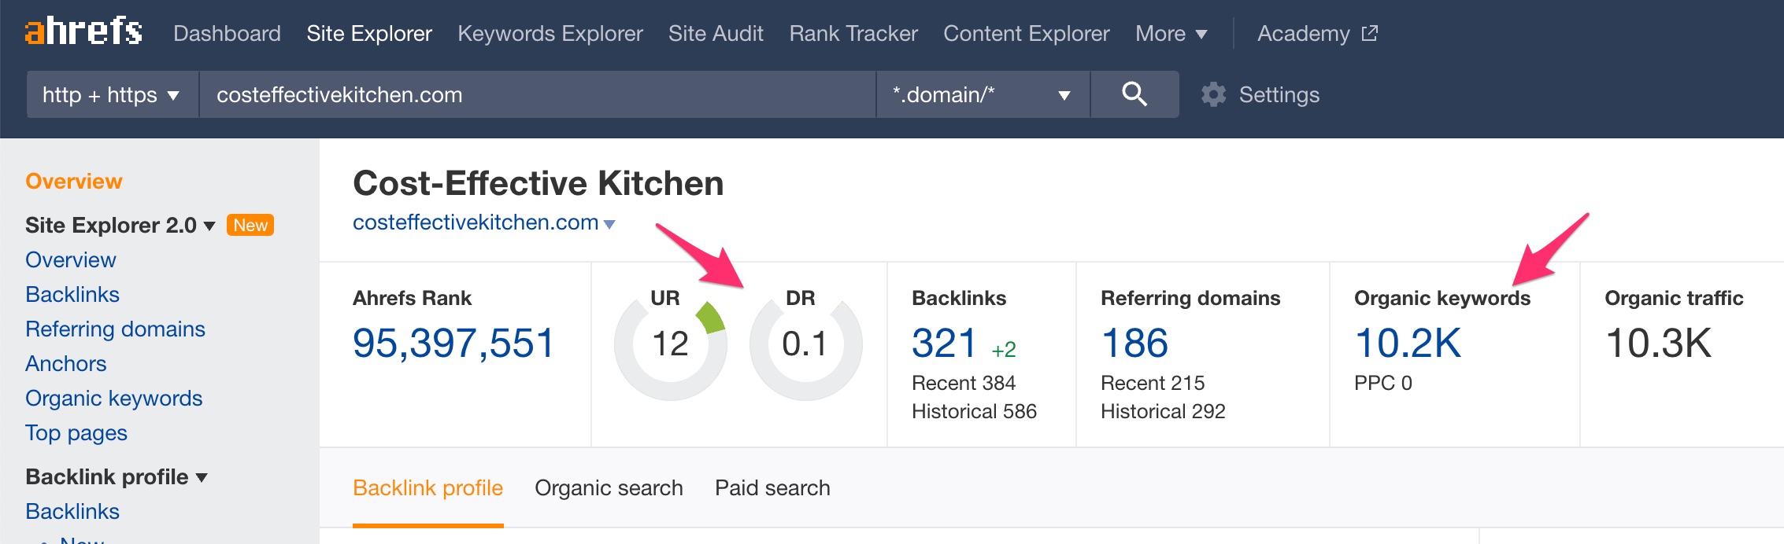Click Historical 292 referring domains text
The height and width of the screenshot is (544, 1784).
click(1163, 411)
